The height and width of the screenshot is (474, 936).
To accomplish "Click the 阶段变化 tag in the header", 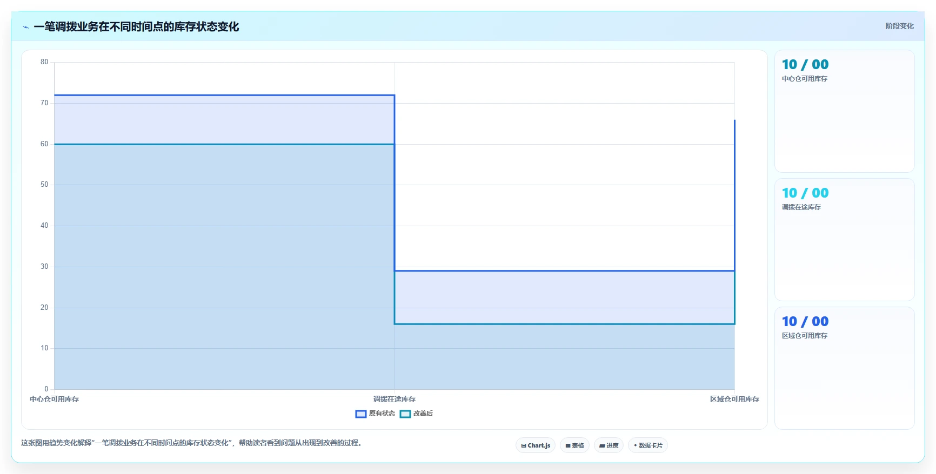I will coord(899,26).
